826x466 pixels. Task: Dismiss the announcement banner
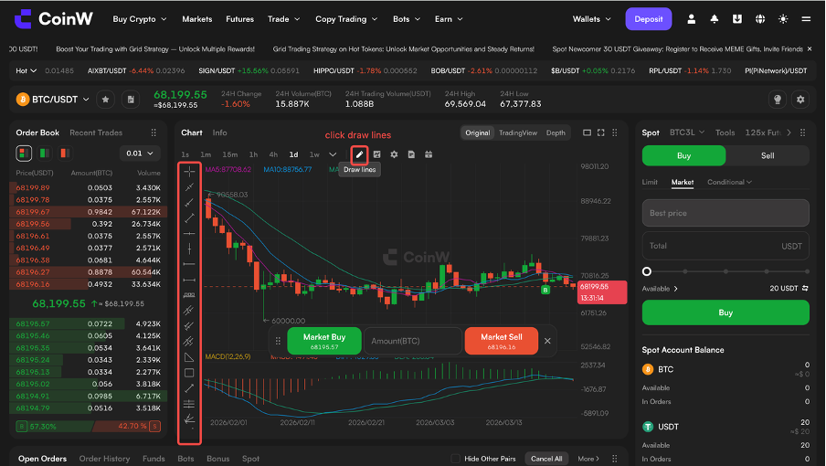tap(810, 49)
